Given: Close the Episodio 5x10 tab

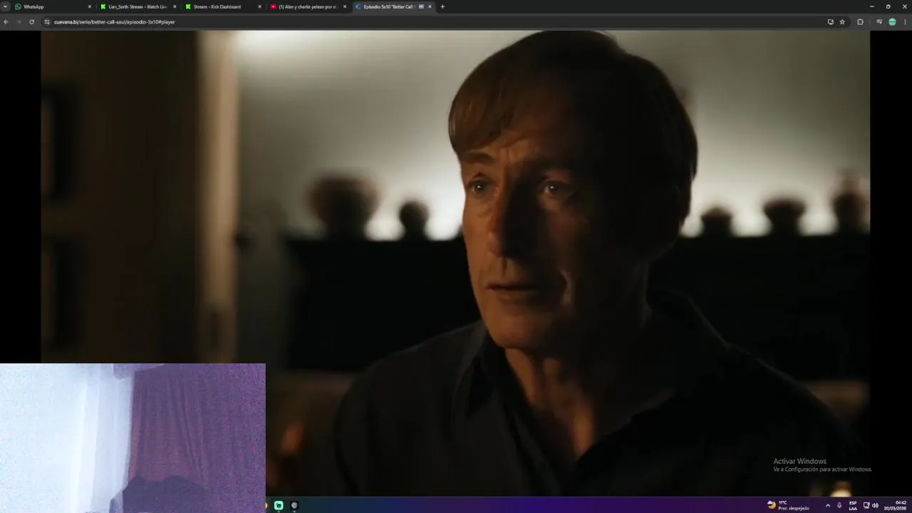Looking at the screenshot, I should [x=430, y=6].
